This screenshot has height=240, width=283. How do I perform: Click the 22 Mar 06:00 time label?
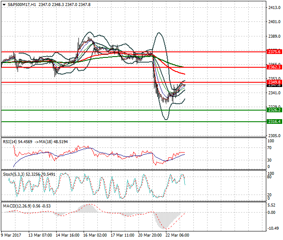(x=177, y=235)
